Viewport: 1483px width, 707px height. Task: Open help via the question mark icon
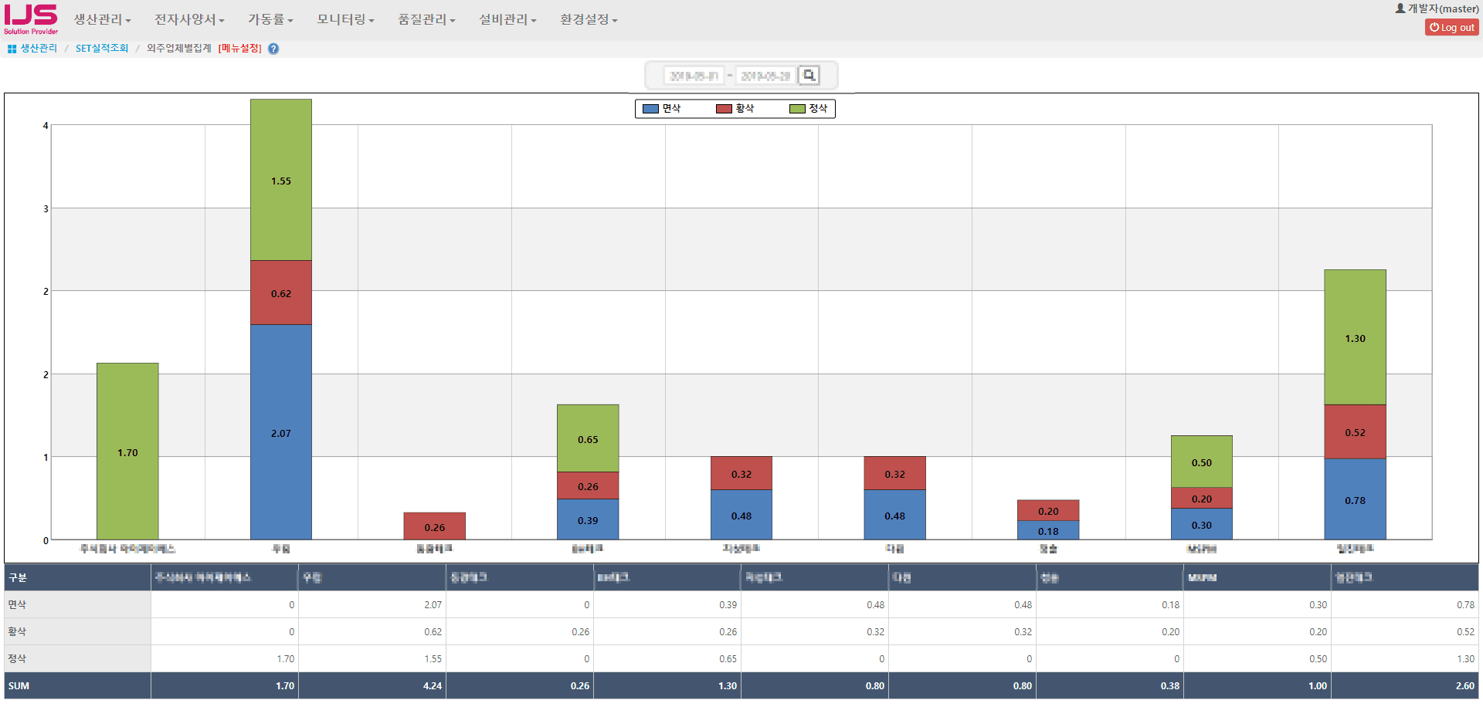coord(273,48)
